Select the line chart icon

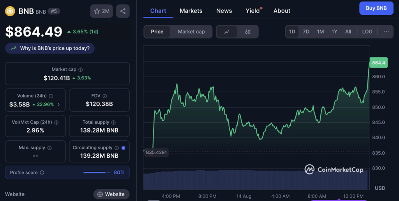coord(227,32)
